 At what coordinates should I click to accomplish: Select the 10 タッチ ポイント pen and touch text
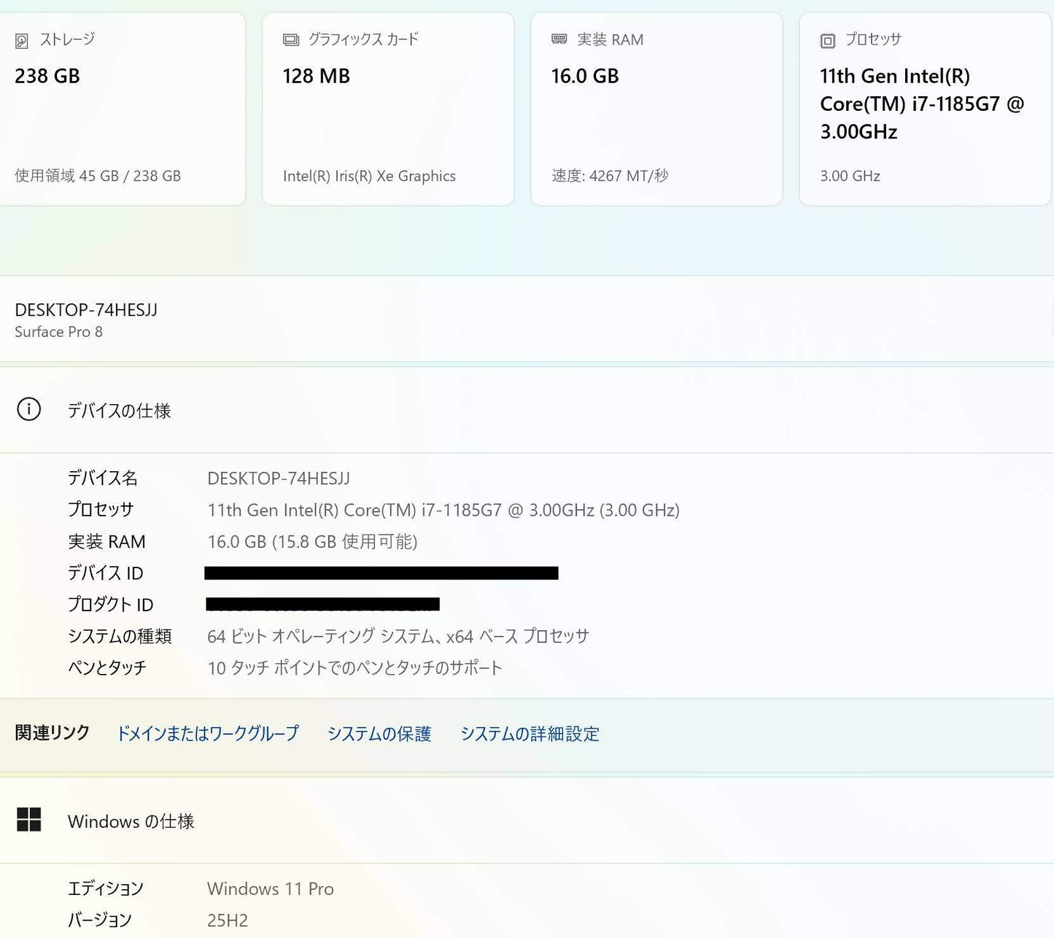pos(354,667)
